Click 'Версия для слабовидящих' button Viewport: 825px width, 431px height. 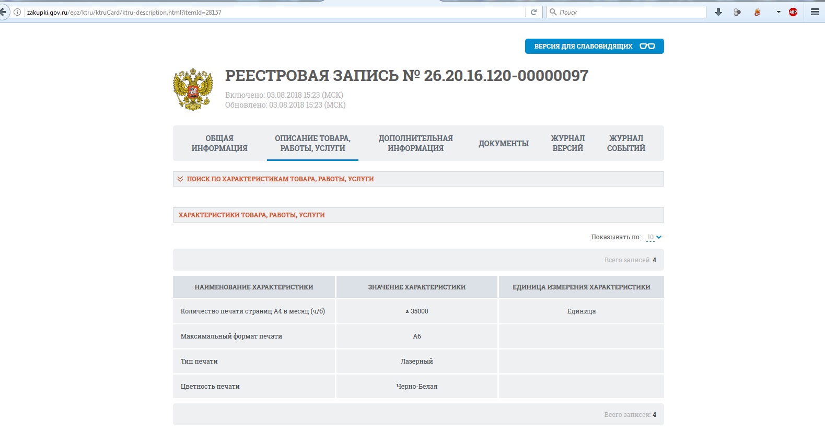click(x=594, y=46)
